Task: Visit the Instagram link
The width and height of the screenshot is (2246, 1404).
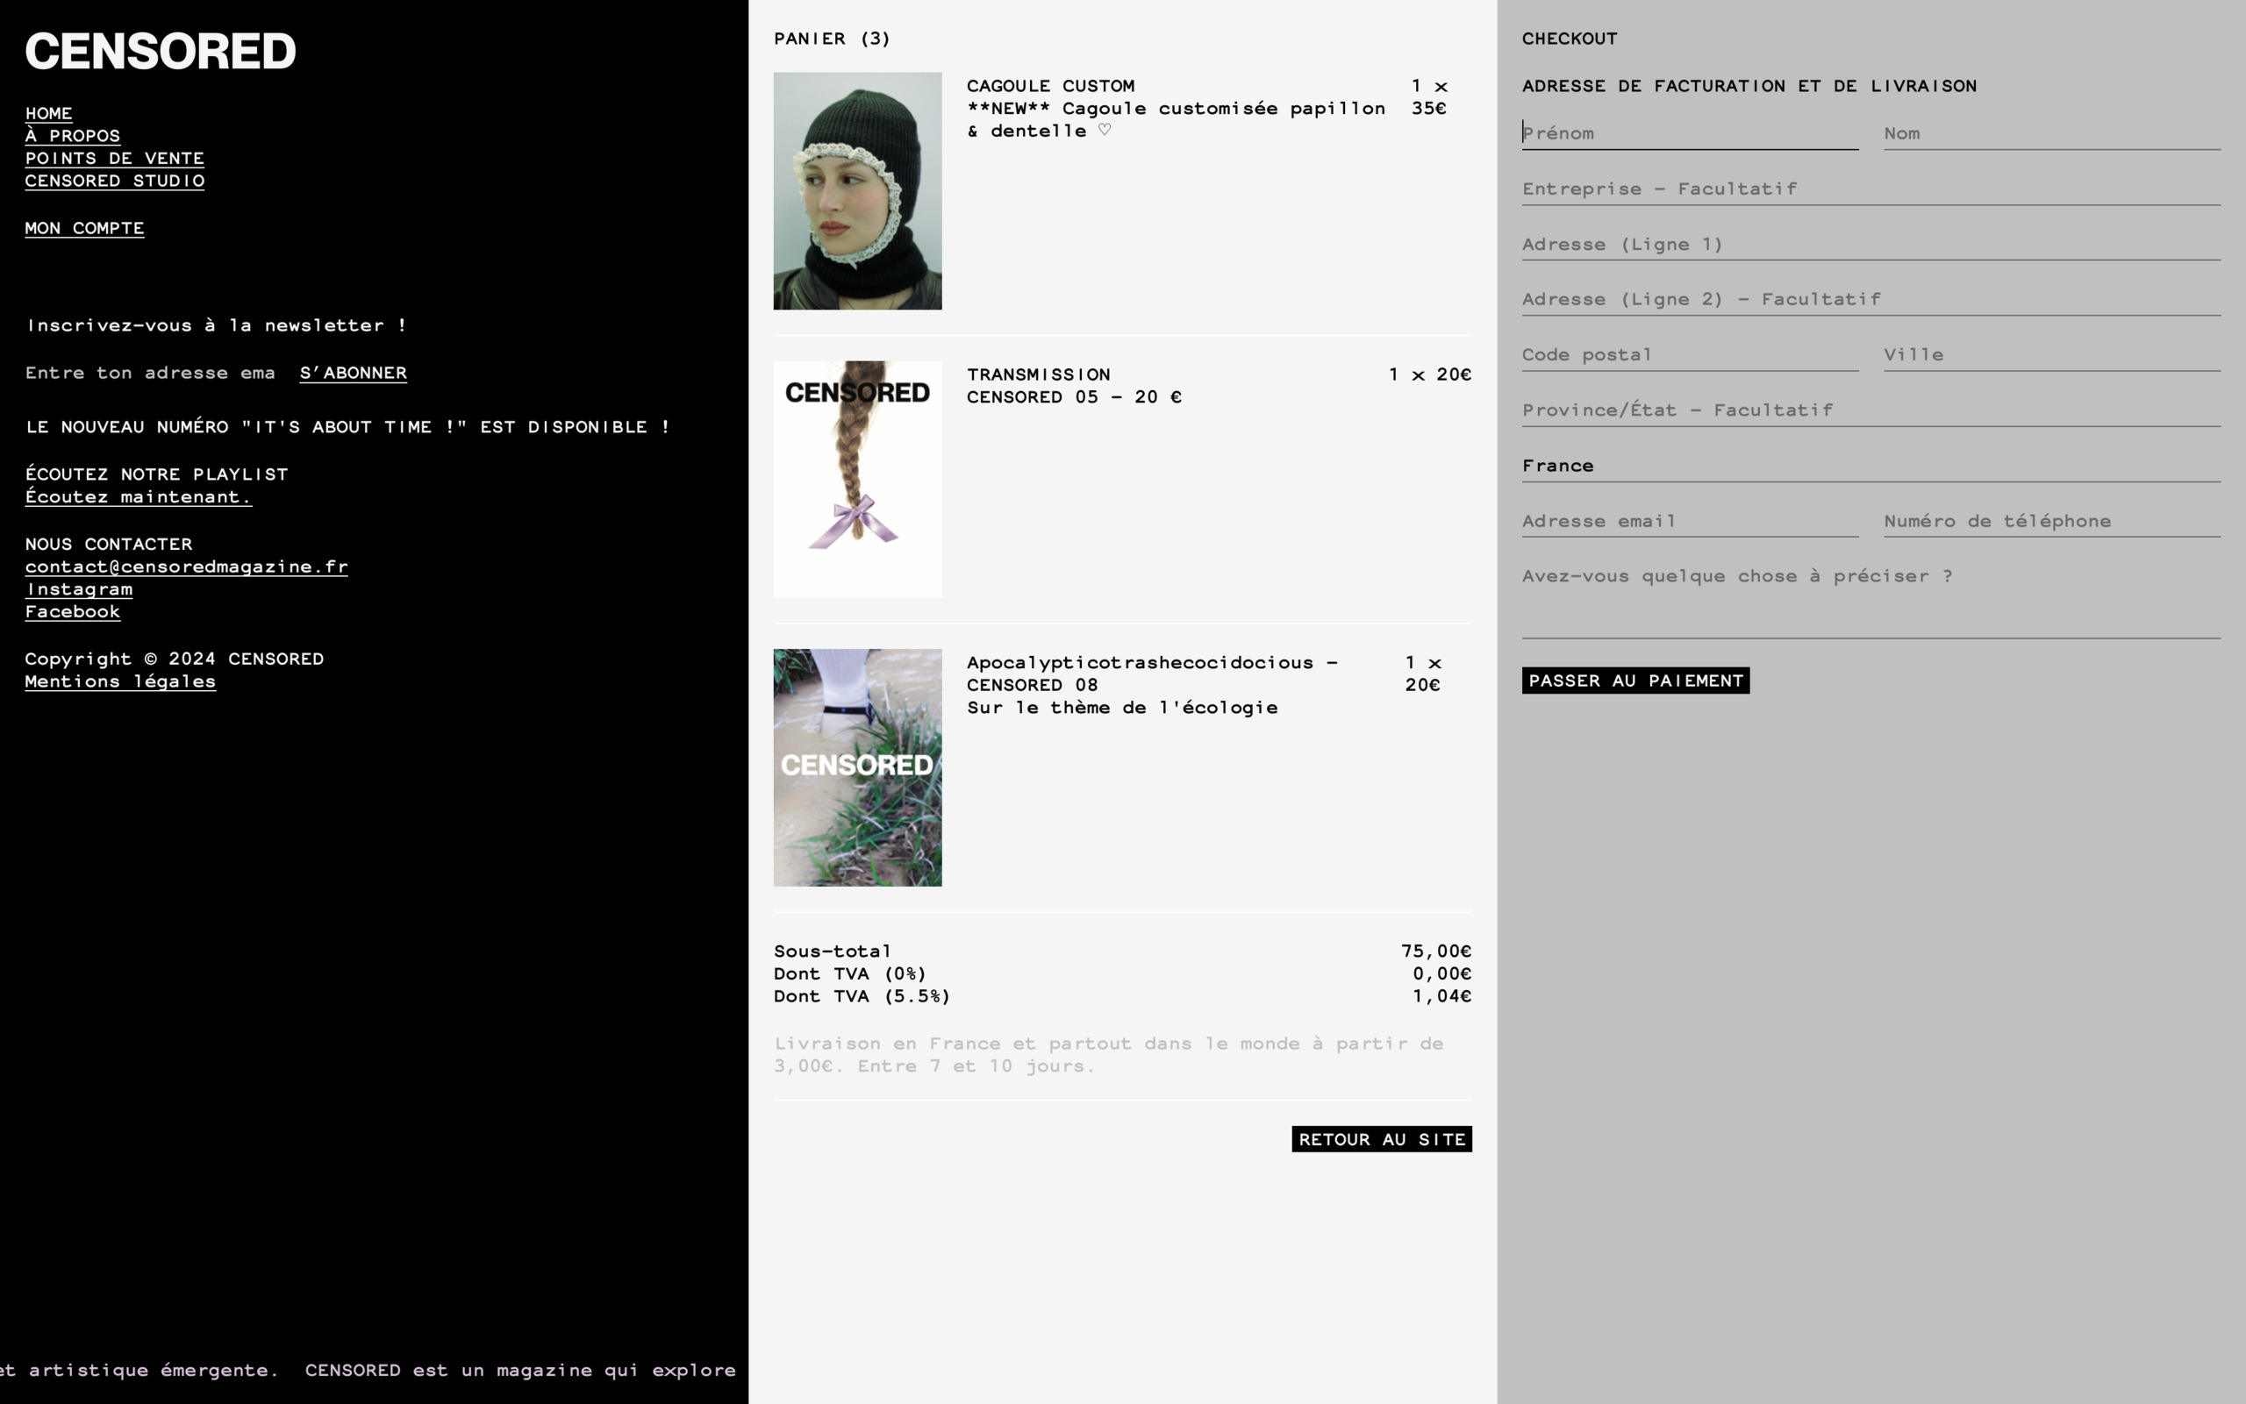Action: pos(79,589)
